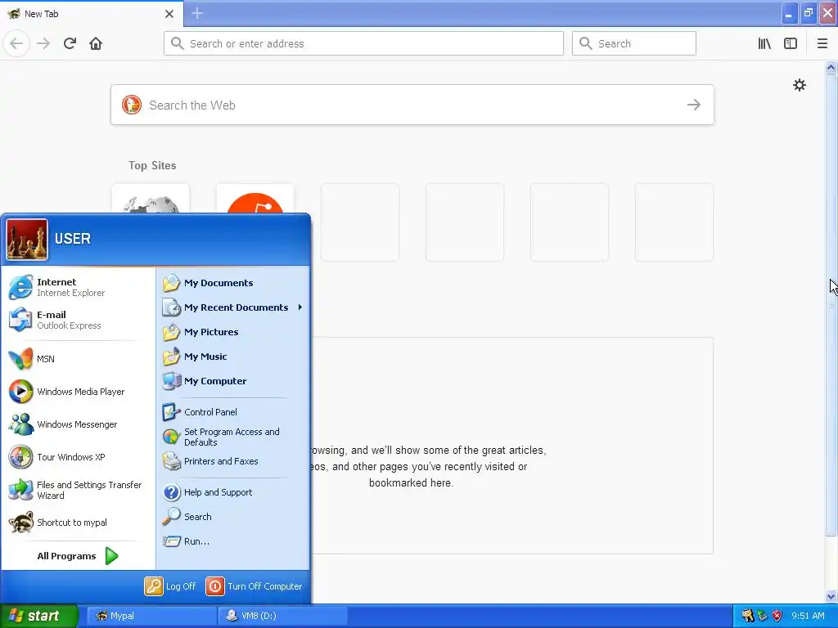Expand All Programs list
Image resolution: width=838 pixels, height=628 pixels.
tap(78, 556)
